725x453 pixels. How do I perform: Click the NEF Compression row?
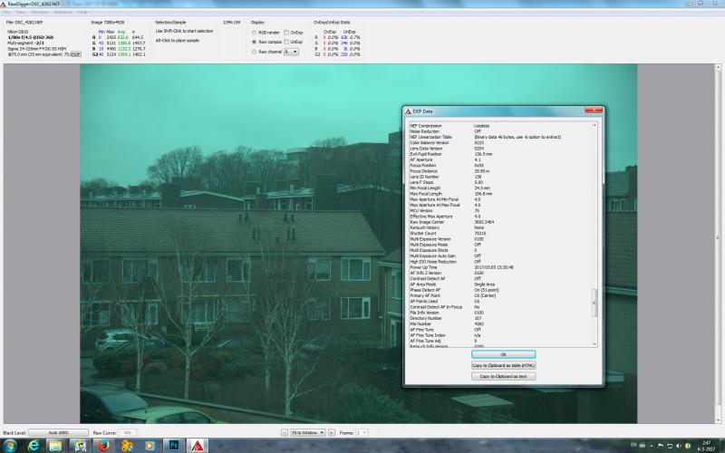point(502,126)
